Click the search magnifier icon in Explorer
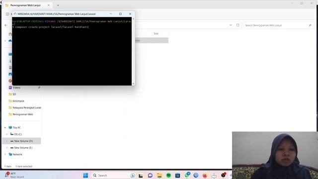Viewport: 318px width, 179px height. tap(310, 25)
